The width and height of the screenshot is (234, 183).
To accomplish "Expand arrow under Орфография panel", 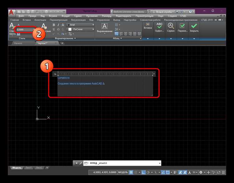I will click(159, 39).
